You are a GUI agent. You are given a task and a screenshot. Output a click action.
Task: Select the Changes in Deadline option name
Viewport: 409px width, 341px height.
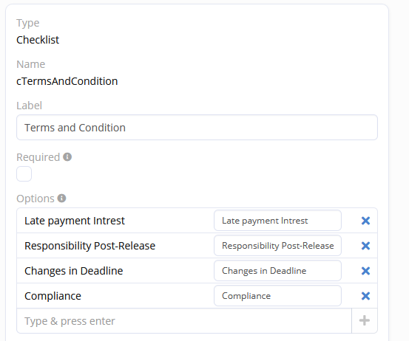[74, 271]
